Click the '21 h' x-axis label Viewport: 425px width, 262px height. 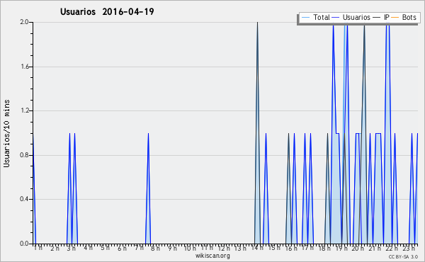tap(375, 248)
